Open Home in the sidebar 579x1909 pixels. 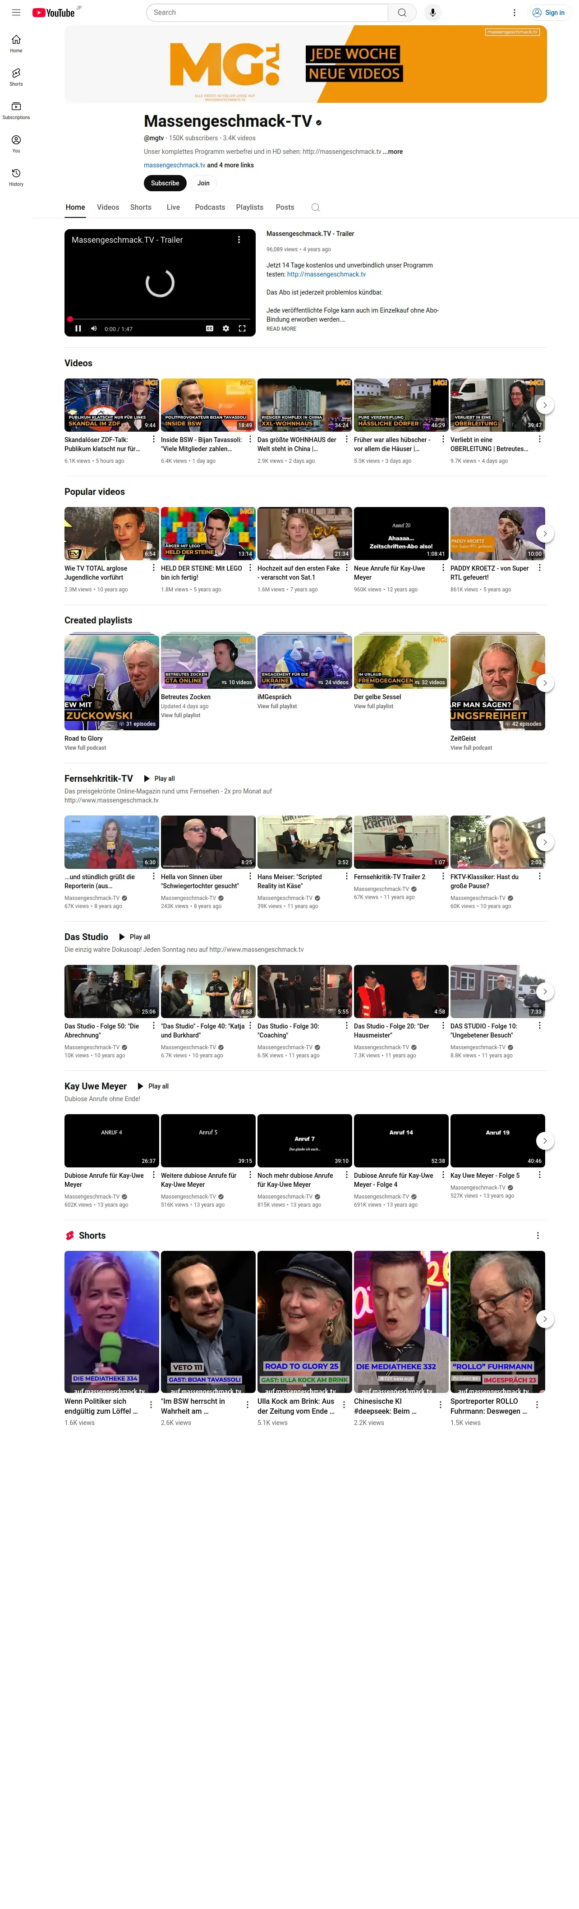click(16, 44)
